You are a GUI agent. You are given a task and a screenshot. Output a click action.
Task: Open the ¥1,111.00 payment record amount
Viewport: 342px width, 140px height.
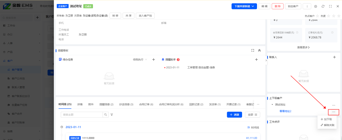(x=251, y=138)
